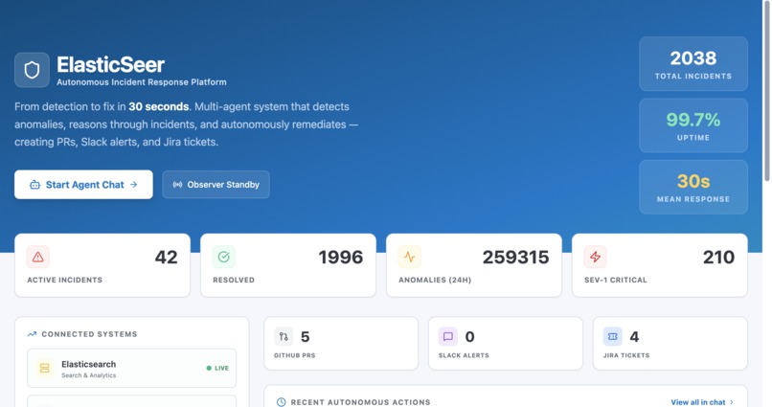Open the Resolved stat card
Viewport: 772px width, 407px height.
coord(288,265)
